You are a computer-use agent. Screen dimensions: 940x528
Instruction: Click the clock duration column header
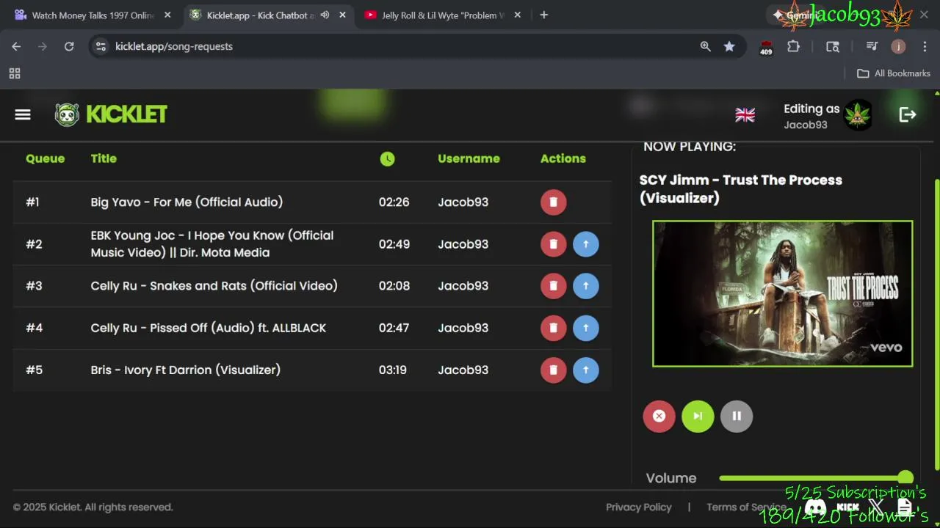click(x=387, y=158)
